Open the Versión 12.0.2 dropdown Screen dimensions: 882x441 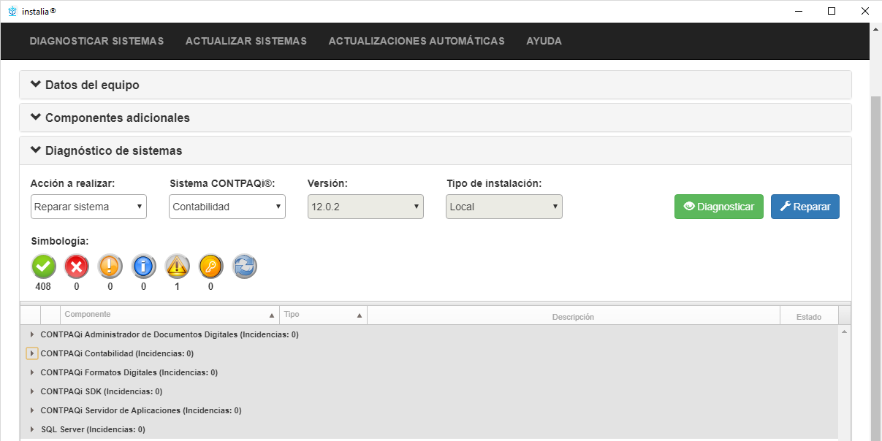pos(365,207)
